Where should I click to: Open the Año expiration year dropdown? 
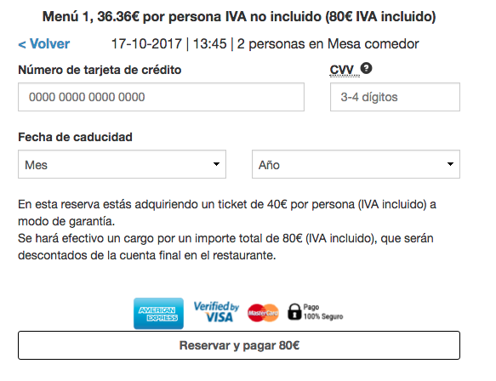pyautogui.click(x=356, y=164)
